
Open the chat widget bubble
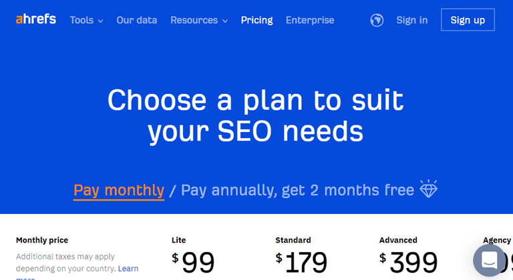pyautogui.click(x=490, y=261)
